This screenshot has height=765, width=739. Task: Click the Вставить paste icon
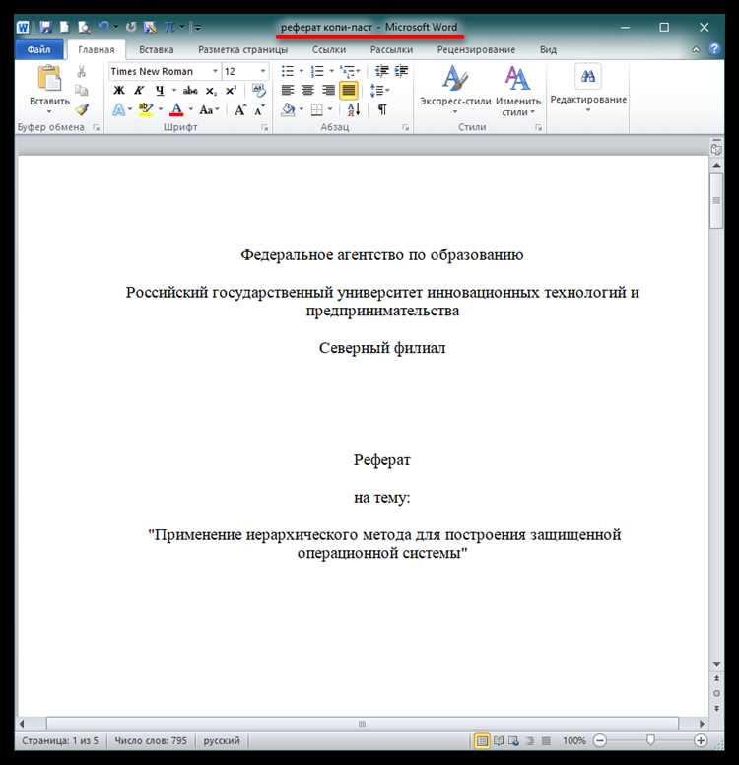tap(49, 78)
